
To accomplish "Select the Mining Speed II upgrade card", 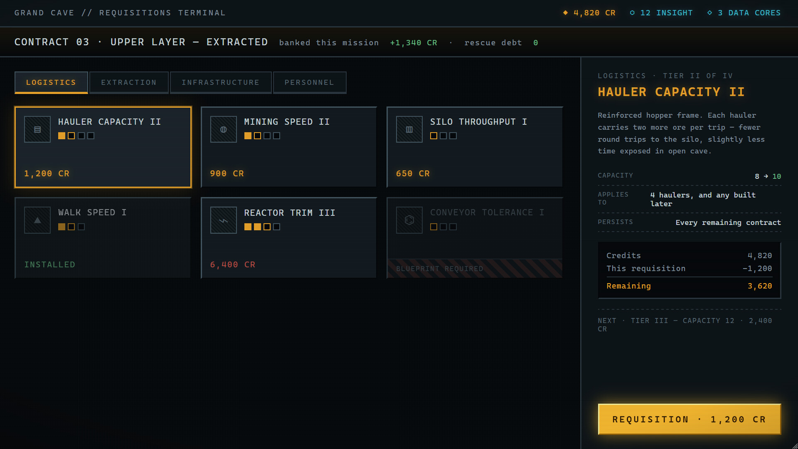I will point(289,147).
